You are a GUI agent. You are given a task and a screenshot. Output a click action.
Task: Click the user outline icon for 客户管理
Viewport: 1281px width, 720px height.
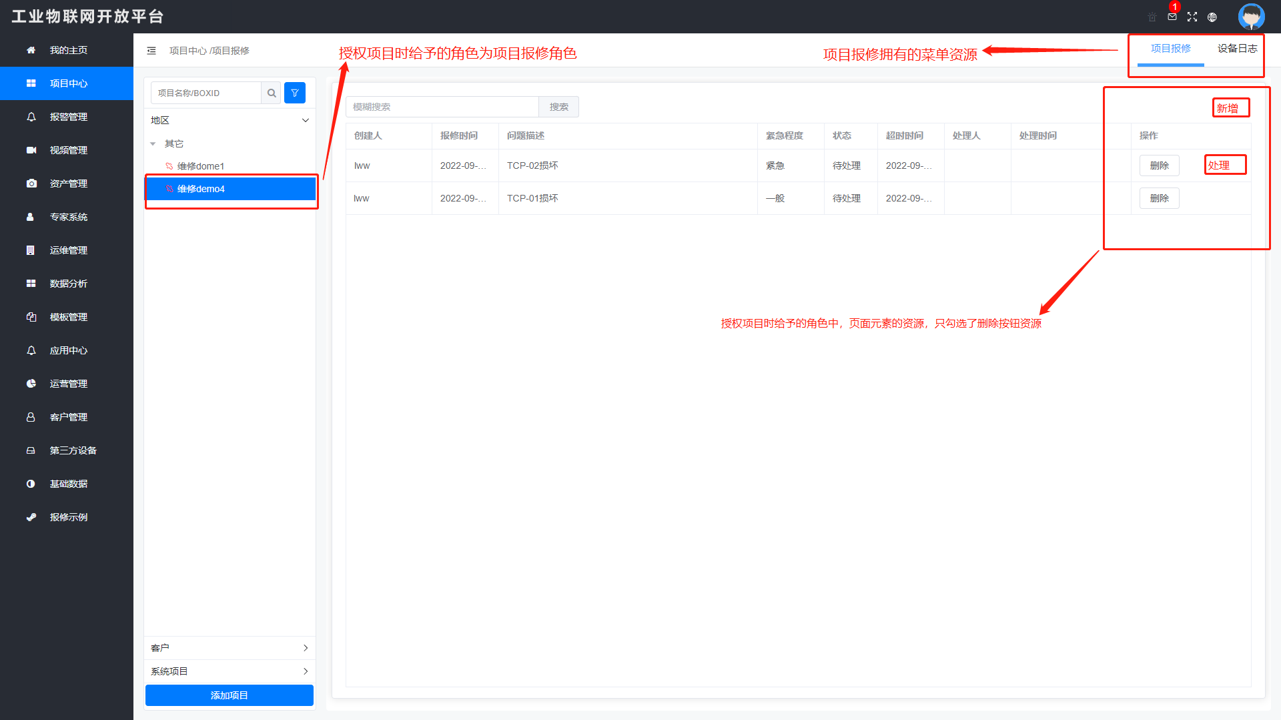[x=31, y=417]
